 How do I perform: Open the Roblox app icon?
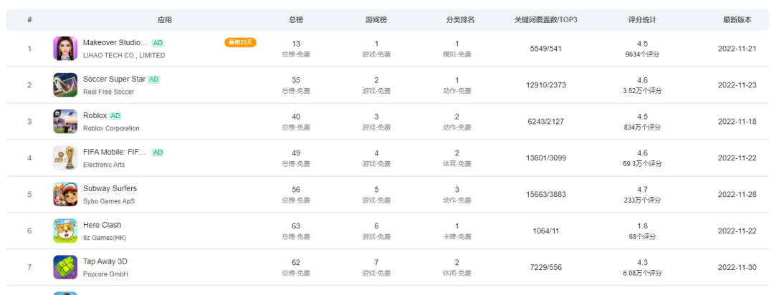[65, 121]
